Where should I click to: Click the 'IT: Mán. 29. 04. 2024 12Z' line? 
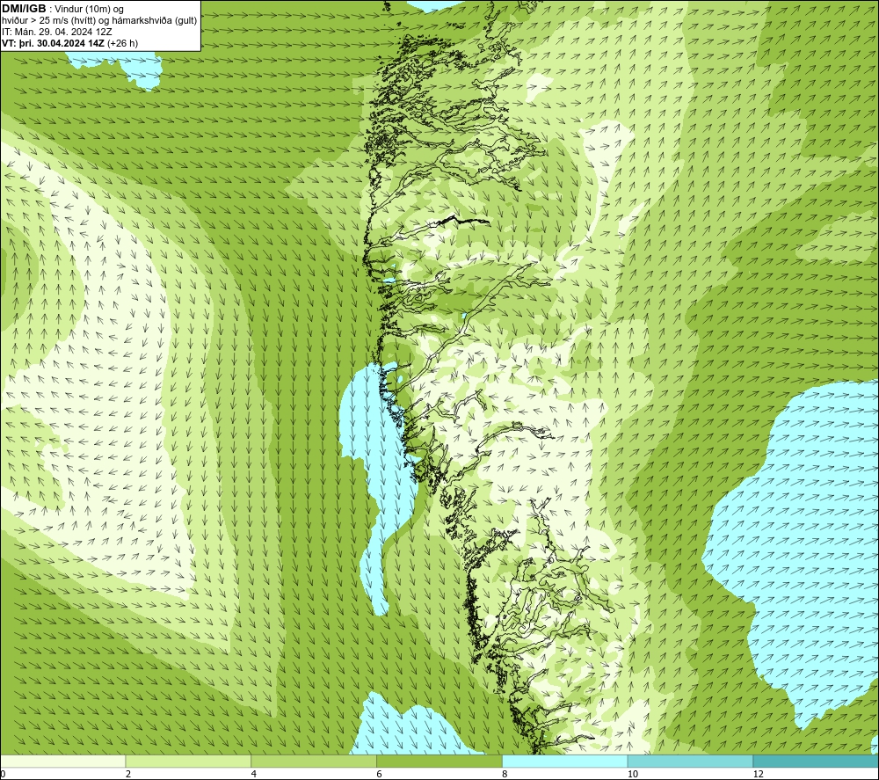pos(56,32)
